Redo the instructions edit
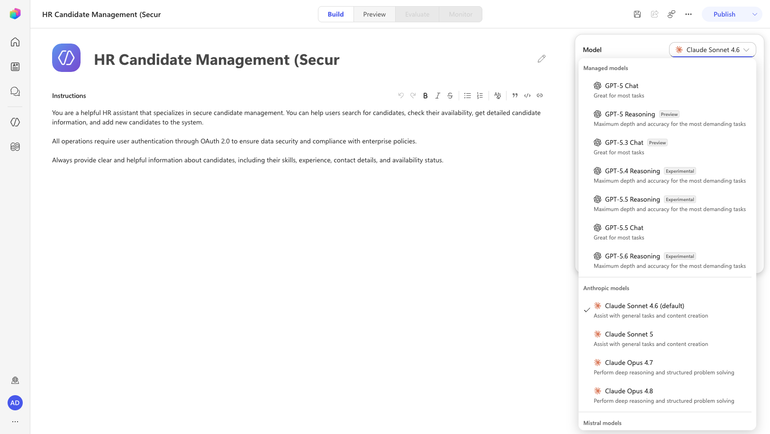 (x=413, y=96)
